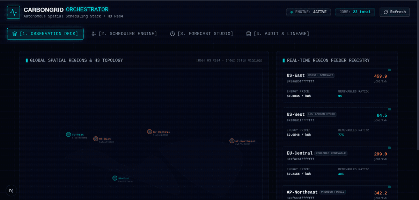Open the EU-Central feeder registry card
Viewport: 419px width, 200px height.
[x=337, y=163]
